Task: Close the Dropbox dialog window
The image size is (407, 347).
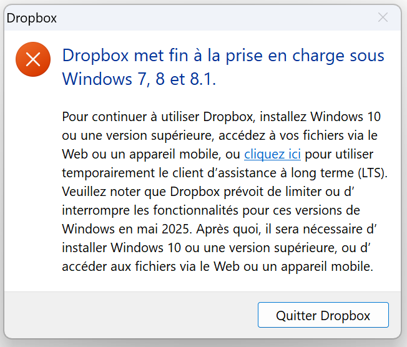Action: coord(383,17)
